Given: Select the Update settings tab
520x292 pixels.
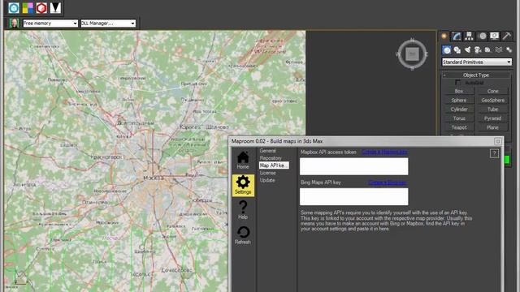Looking at the screenshot, I should pos(267,180).
